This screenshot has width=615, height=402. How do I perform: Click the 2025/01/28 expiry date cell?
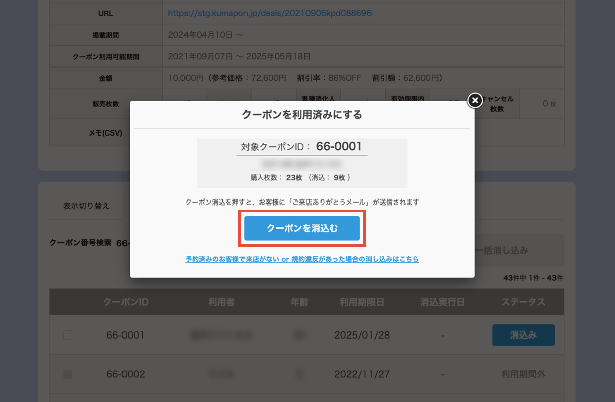tap(362, 335)
